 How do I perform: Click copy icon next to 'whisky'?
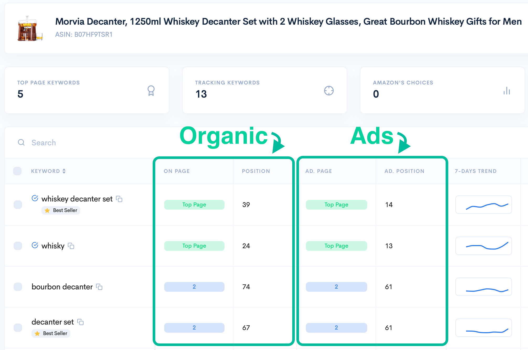click(x=71, y=246)
